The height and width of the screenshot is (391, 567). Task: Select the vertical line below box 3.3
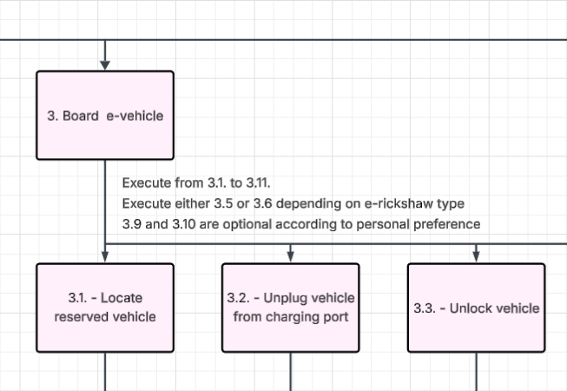pyautogui.click(x=477, y=372)
